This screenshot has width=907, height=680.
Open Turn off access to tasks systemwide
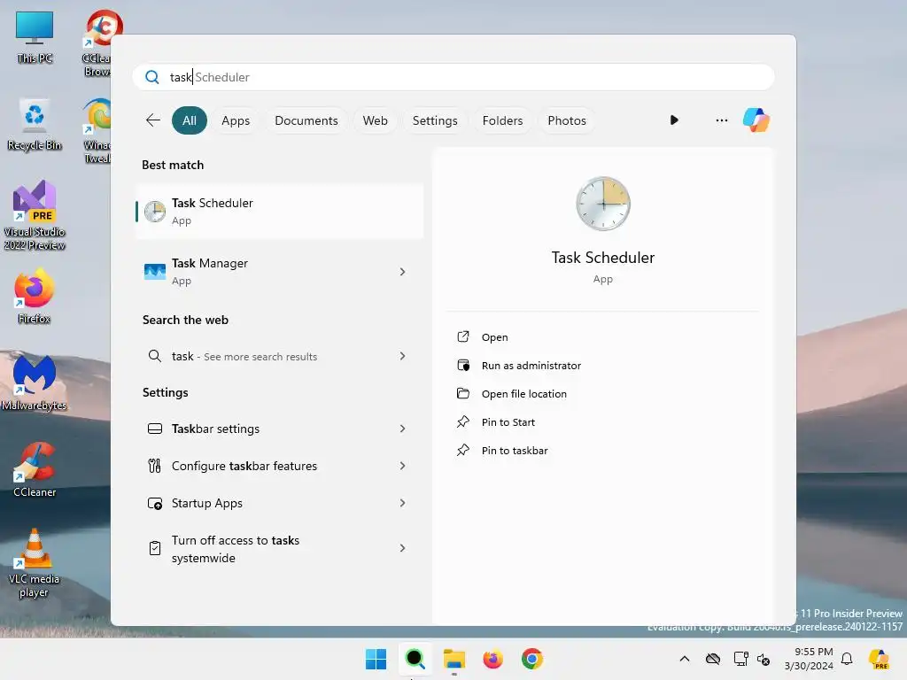point(279,549)
